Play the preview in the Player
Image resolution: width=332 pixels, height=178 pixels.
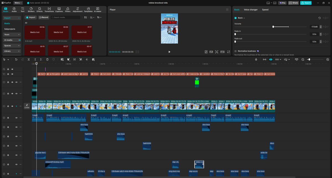[x=169, y=52]
